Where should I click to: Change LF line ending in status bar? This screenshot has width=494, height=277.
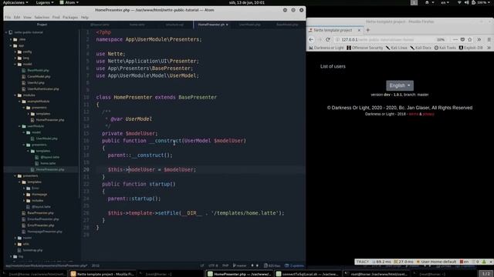tap(202, 265)
